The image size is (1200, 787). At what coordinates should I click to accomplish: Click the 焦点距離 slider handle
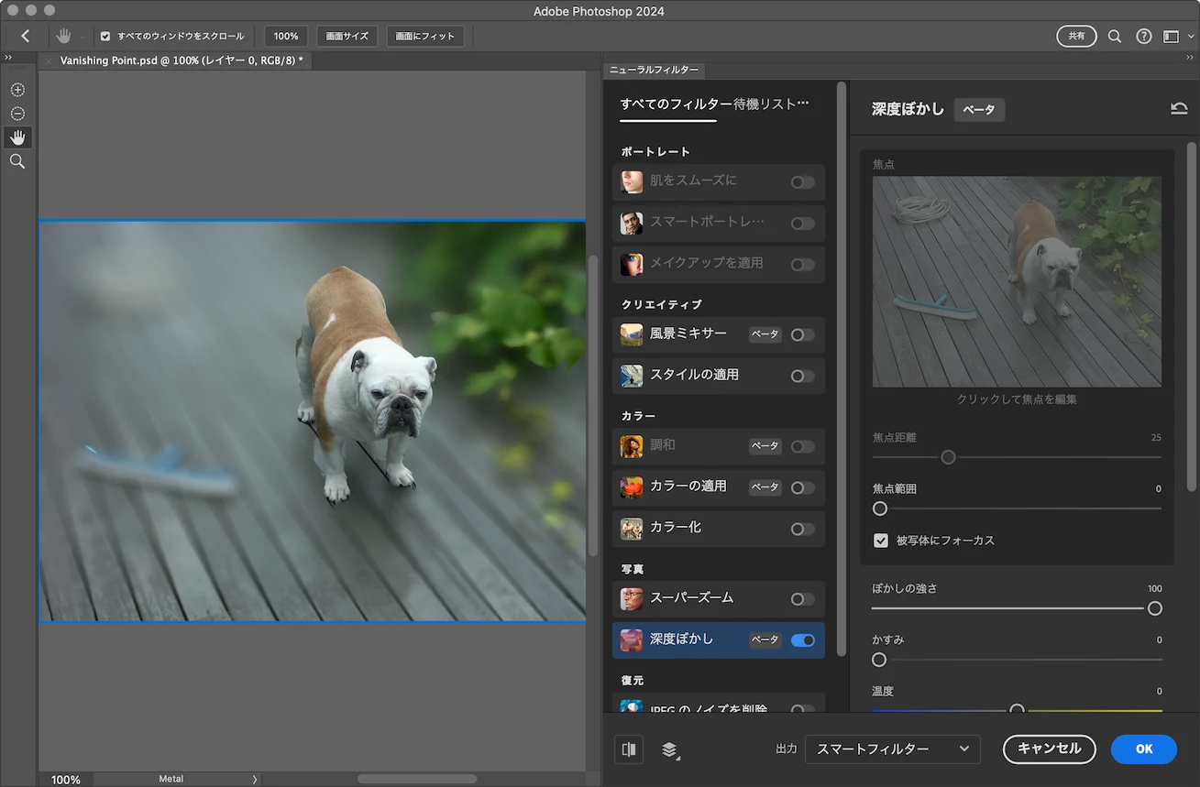[x=948, y=457]
